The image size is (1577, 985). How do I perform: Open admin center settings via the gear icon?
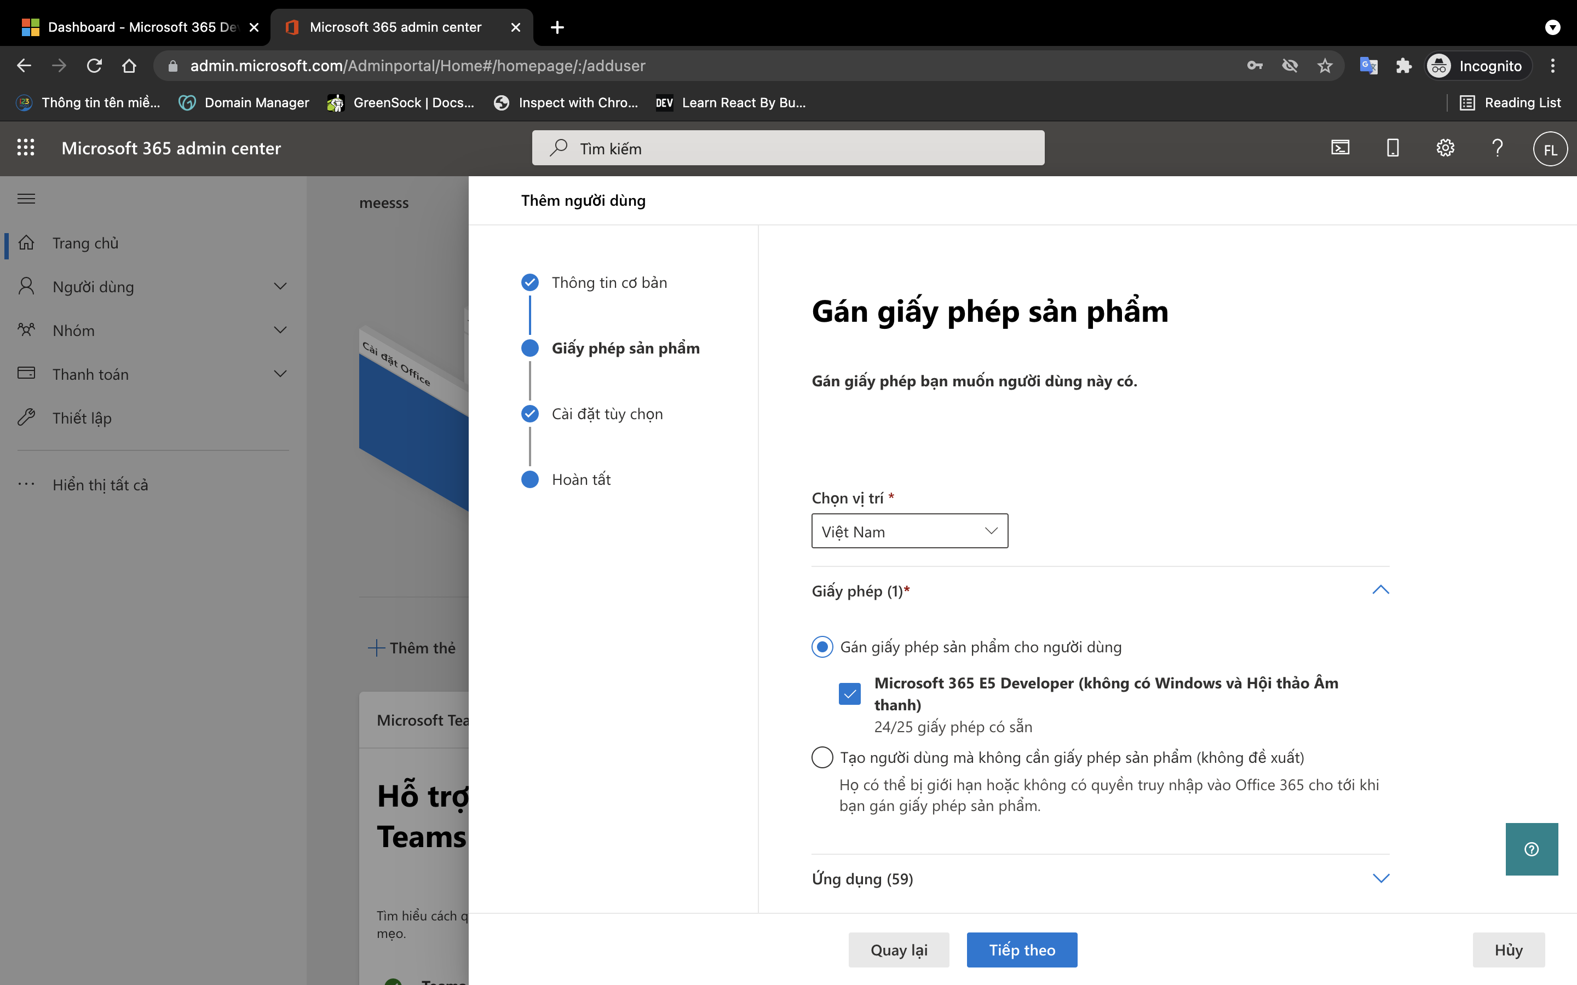tap(1446, 148)
